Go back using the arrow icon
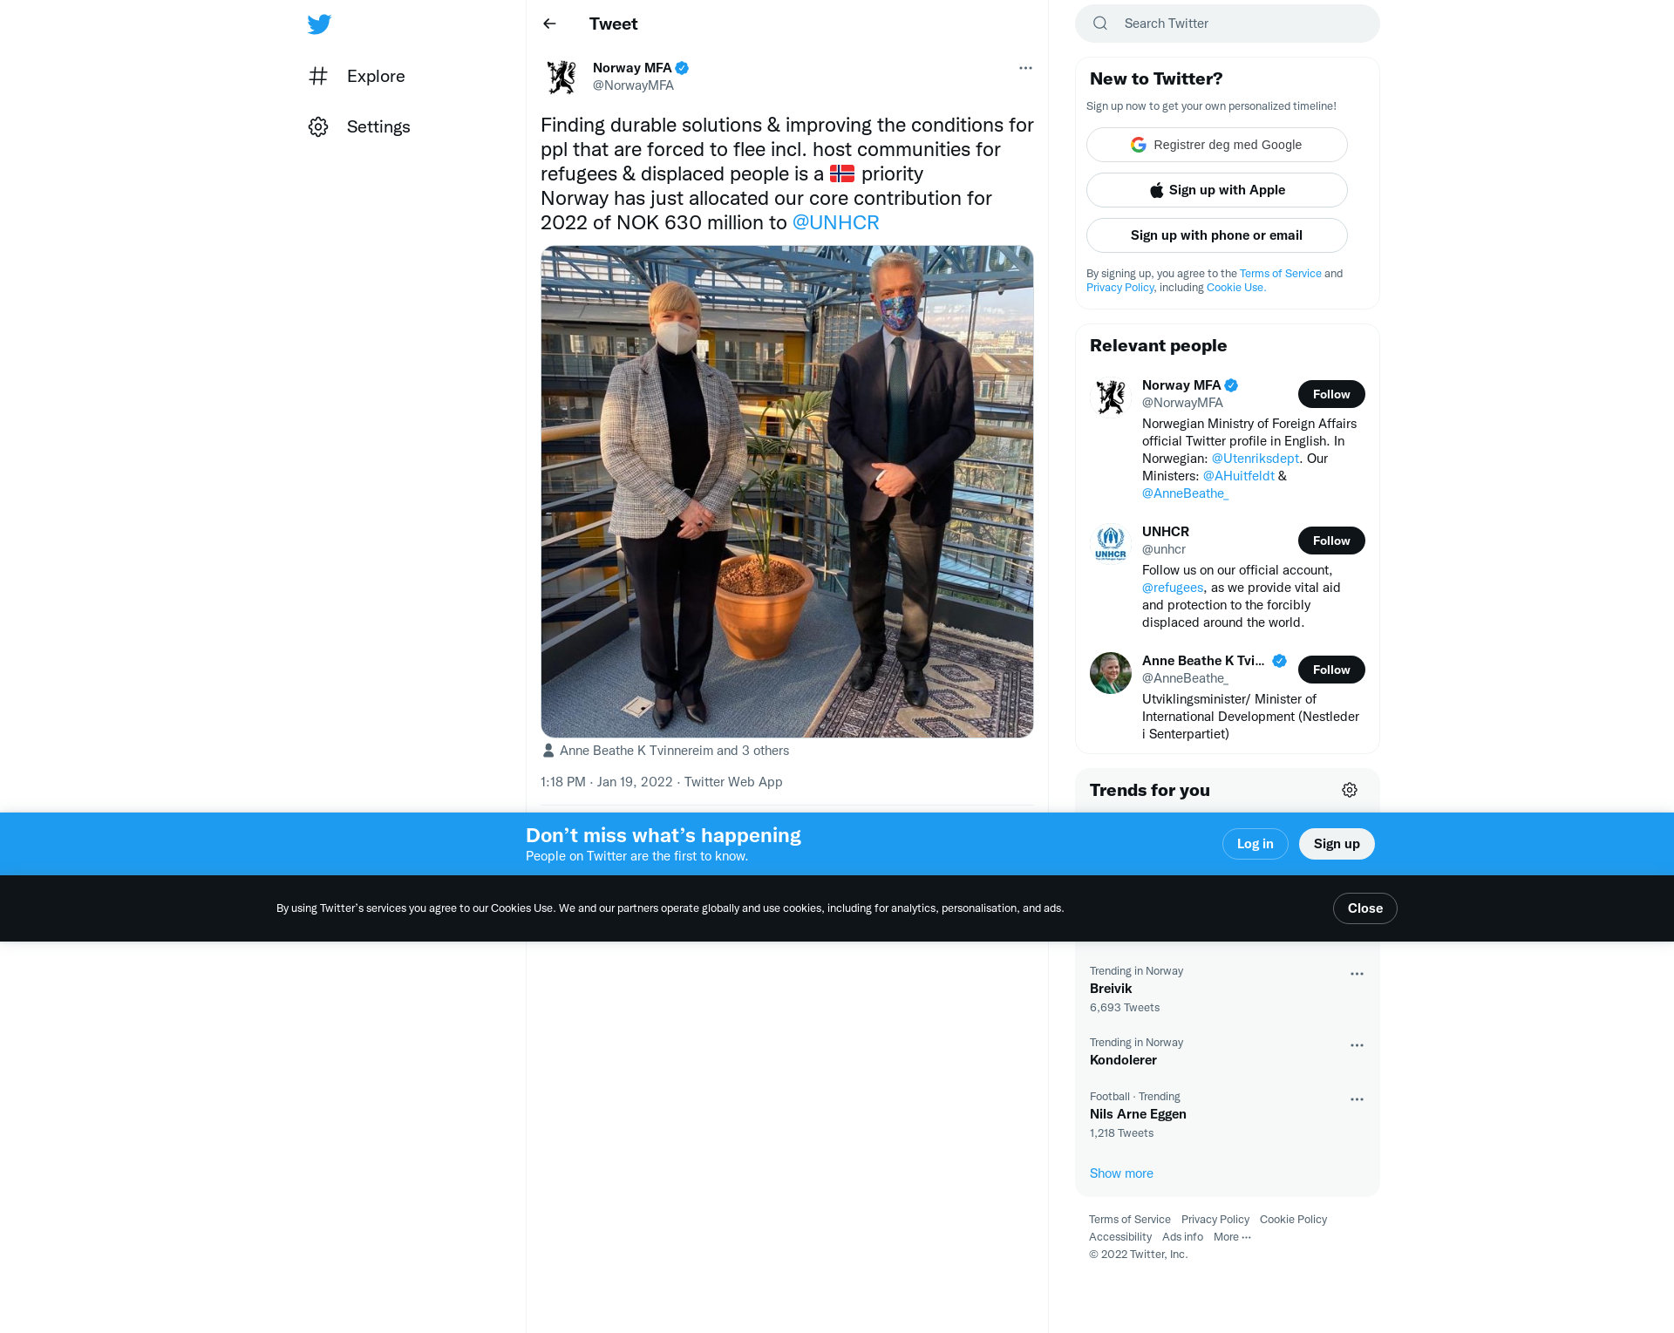 549,24
